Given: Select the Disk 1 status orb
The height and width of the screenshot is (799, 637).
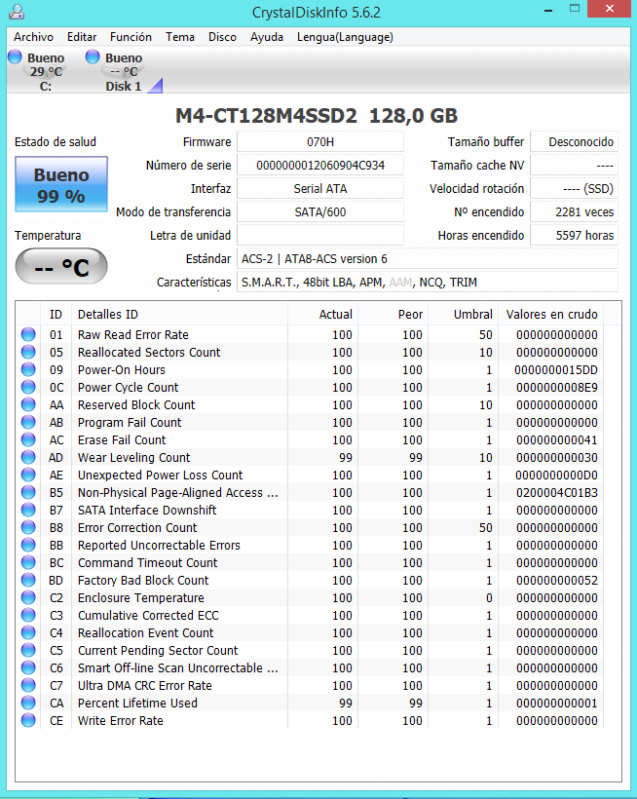Looking at the screenshot, I should click(x=93, y=57).
